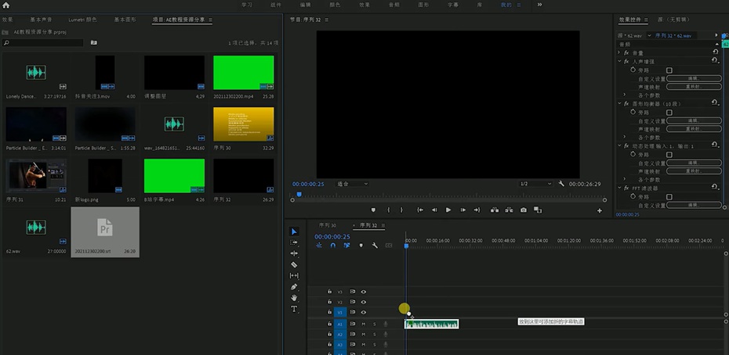Open the 适合 zoom level dropdown
Image resolution: width=729 pixels, height=355 pixels.
tap(353, 184)
